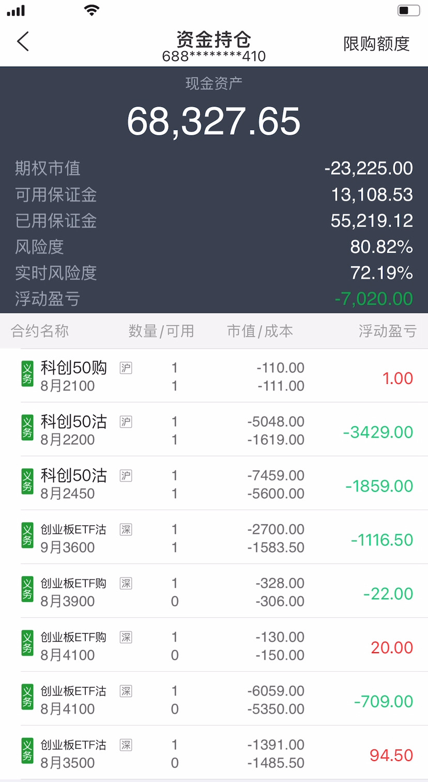The width and height of the screenshot is (428, 782).
Task: Select the -3429.00 floating loss value
Action: 378,432
